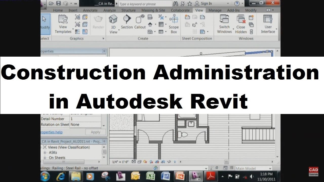Click the New Sheet icon in Sheet Composition

coord(188,17)
